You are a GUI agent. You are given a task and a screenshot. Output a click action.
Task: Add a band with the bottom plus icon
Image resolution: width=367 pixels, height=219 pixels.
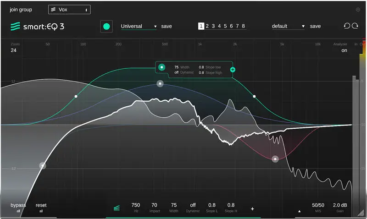(252, 209)
